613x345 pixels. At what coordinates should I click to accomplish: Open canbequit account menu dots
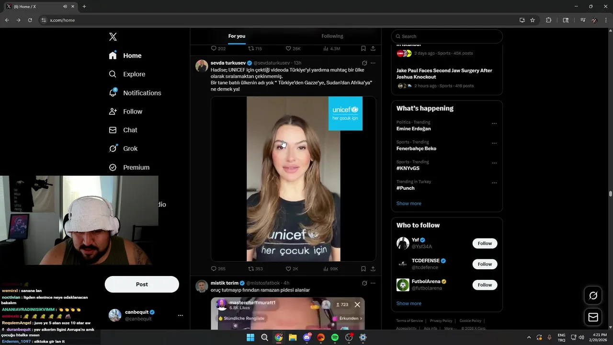click(181, 315)
